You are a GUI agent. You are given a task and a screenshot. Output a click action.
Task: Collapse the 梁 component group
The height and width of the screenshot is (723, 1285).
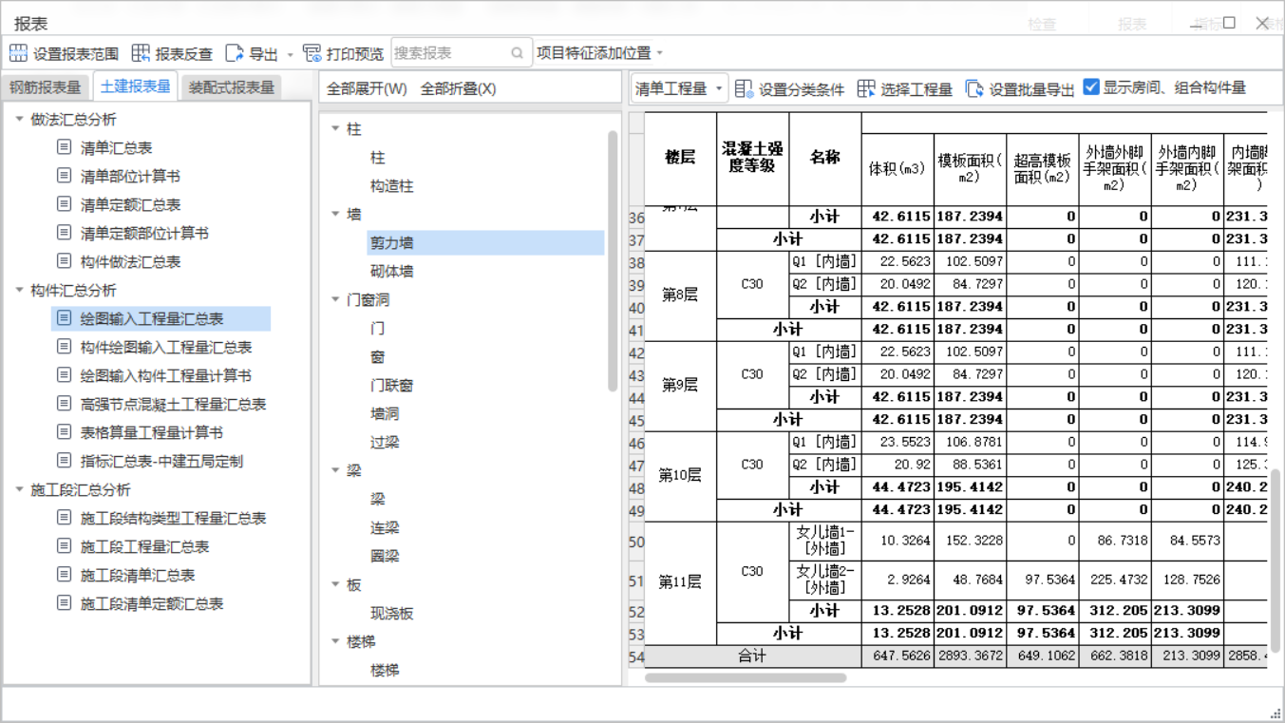tap(335, 470)
